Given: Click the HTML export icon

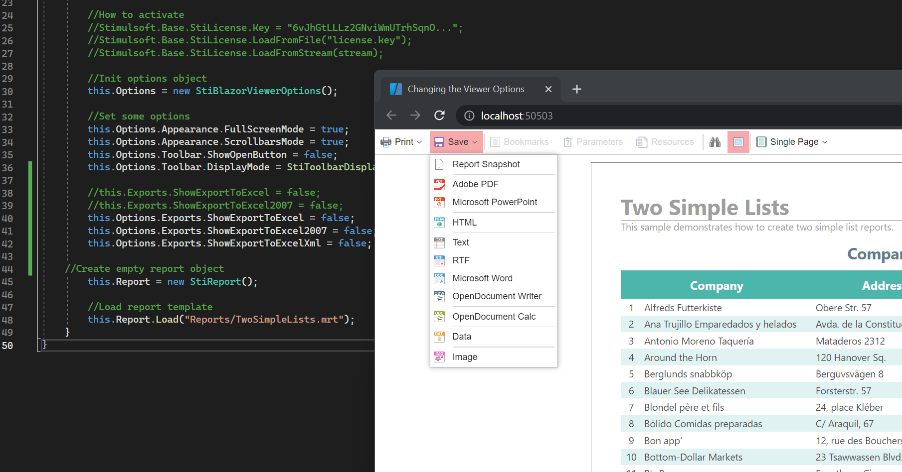Looking at the screenshot, I should [x=439, y=223].
